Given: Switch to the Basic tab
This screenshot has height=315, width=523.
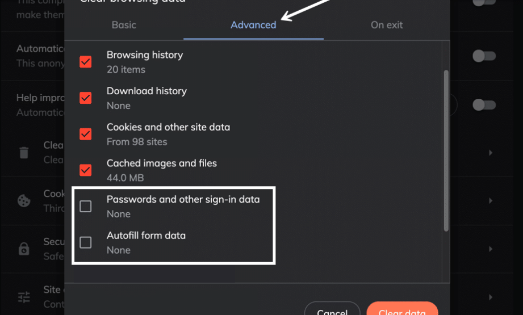Looking at the screenshot, I should pyautogui.click(x=124, y=25).
